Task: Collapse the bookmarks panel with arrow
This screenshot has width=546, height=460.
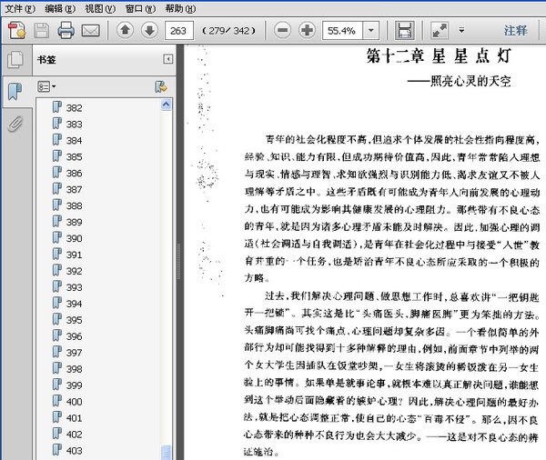Action: click(167, 59)
